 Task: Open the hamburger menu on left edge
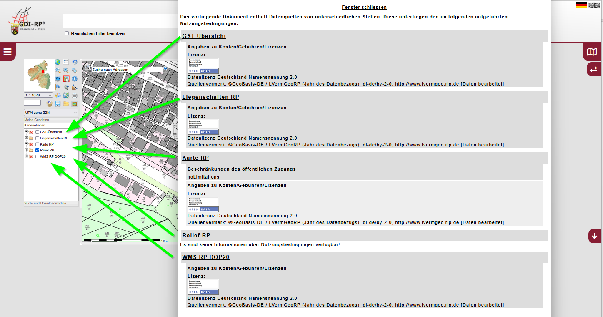click(8, 52)
